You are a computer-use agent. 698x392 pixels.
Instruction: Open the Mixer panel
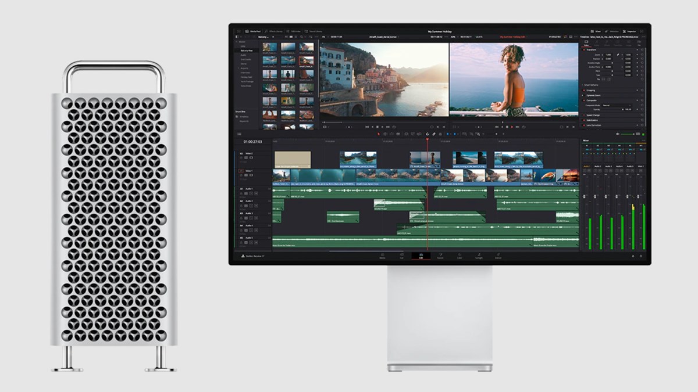tap(596, 31)
